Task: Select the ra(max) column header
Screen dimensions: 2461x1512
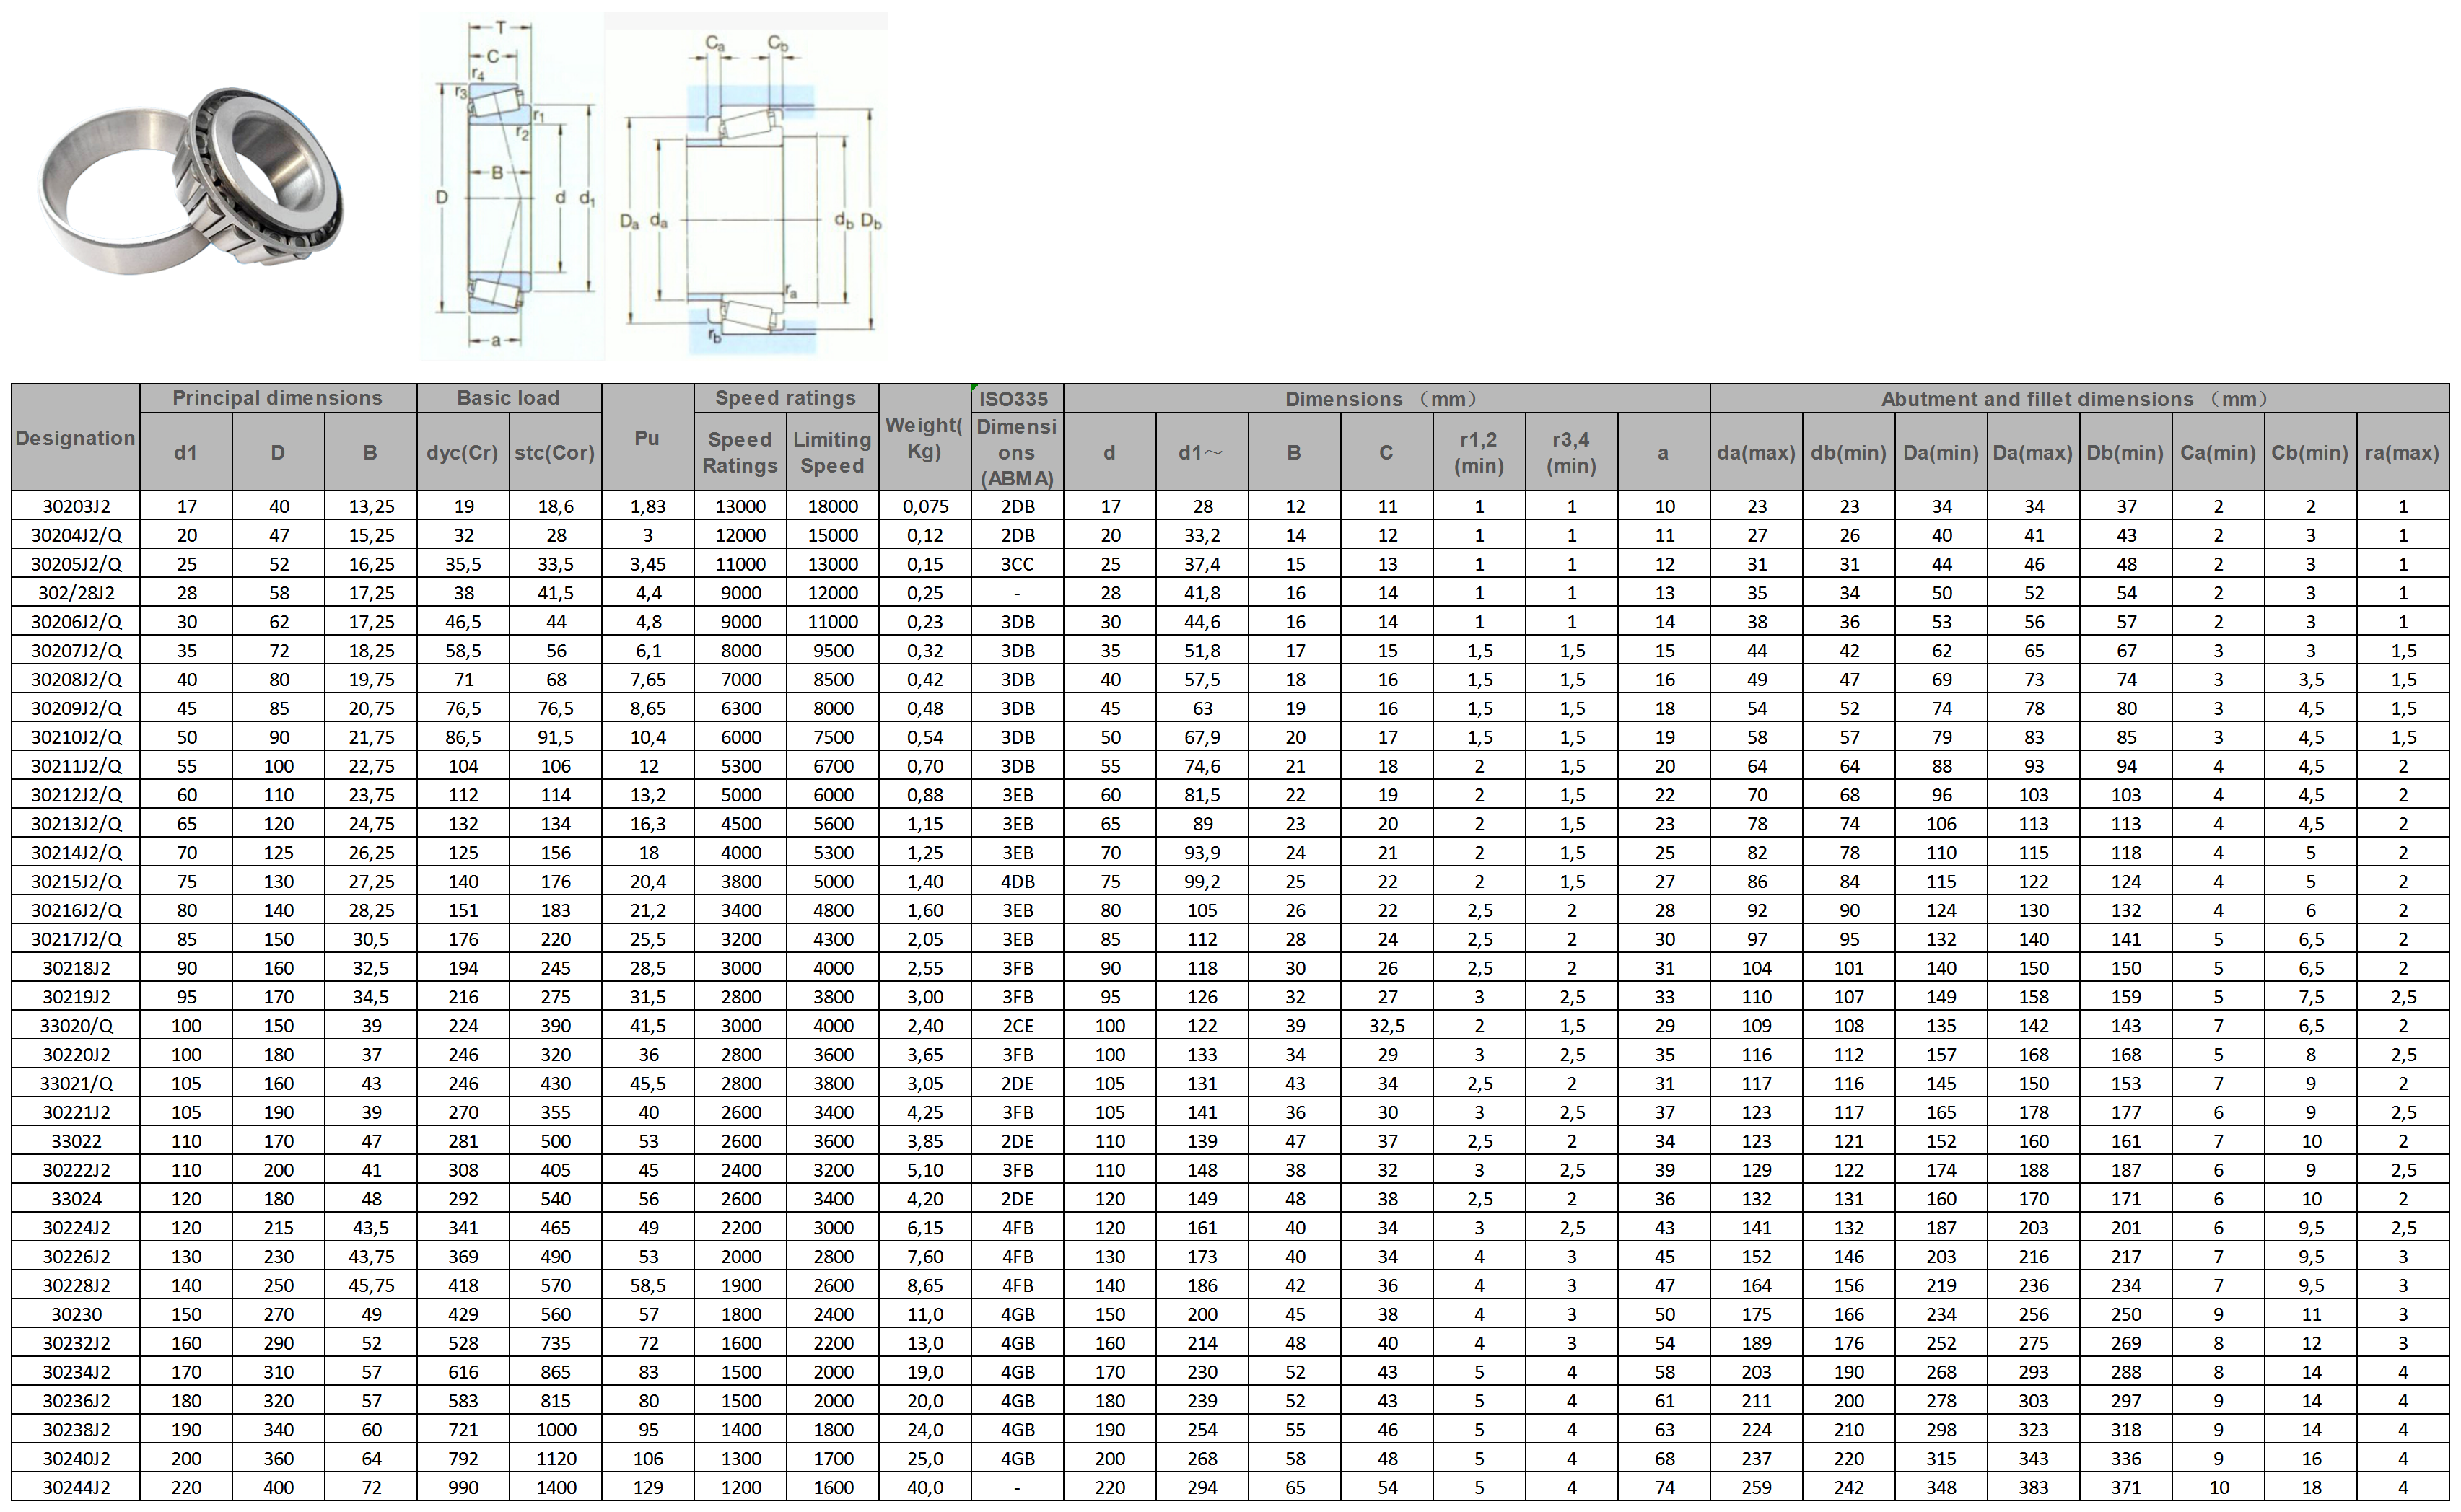Action: pos(2402,452)
